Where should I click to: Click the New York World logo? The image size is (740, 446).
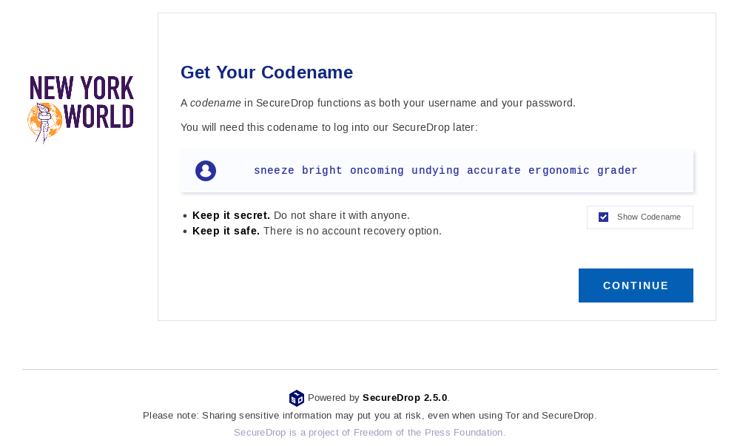pyautogui.click(x=81, y=108)
